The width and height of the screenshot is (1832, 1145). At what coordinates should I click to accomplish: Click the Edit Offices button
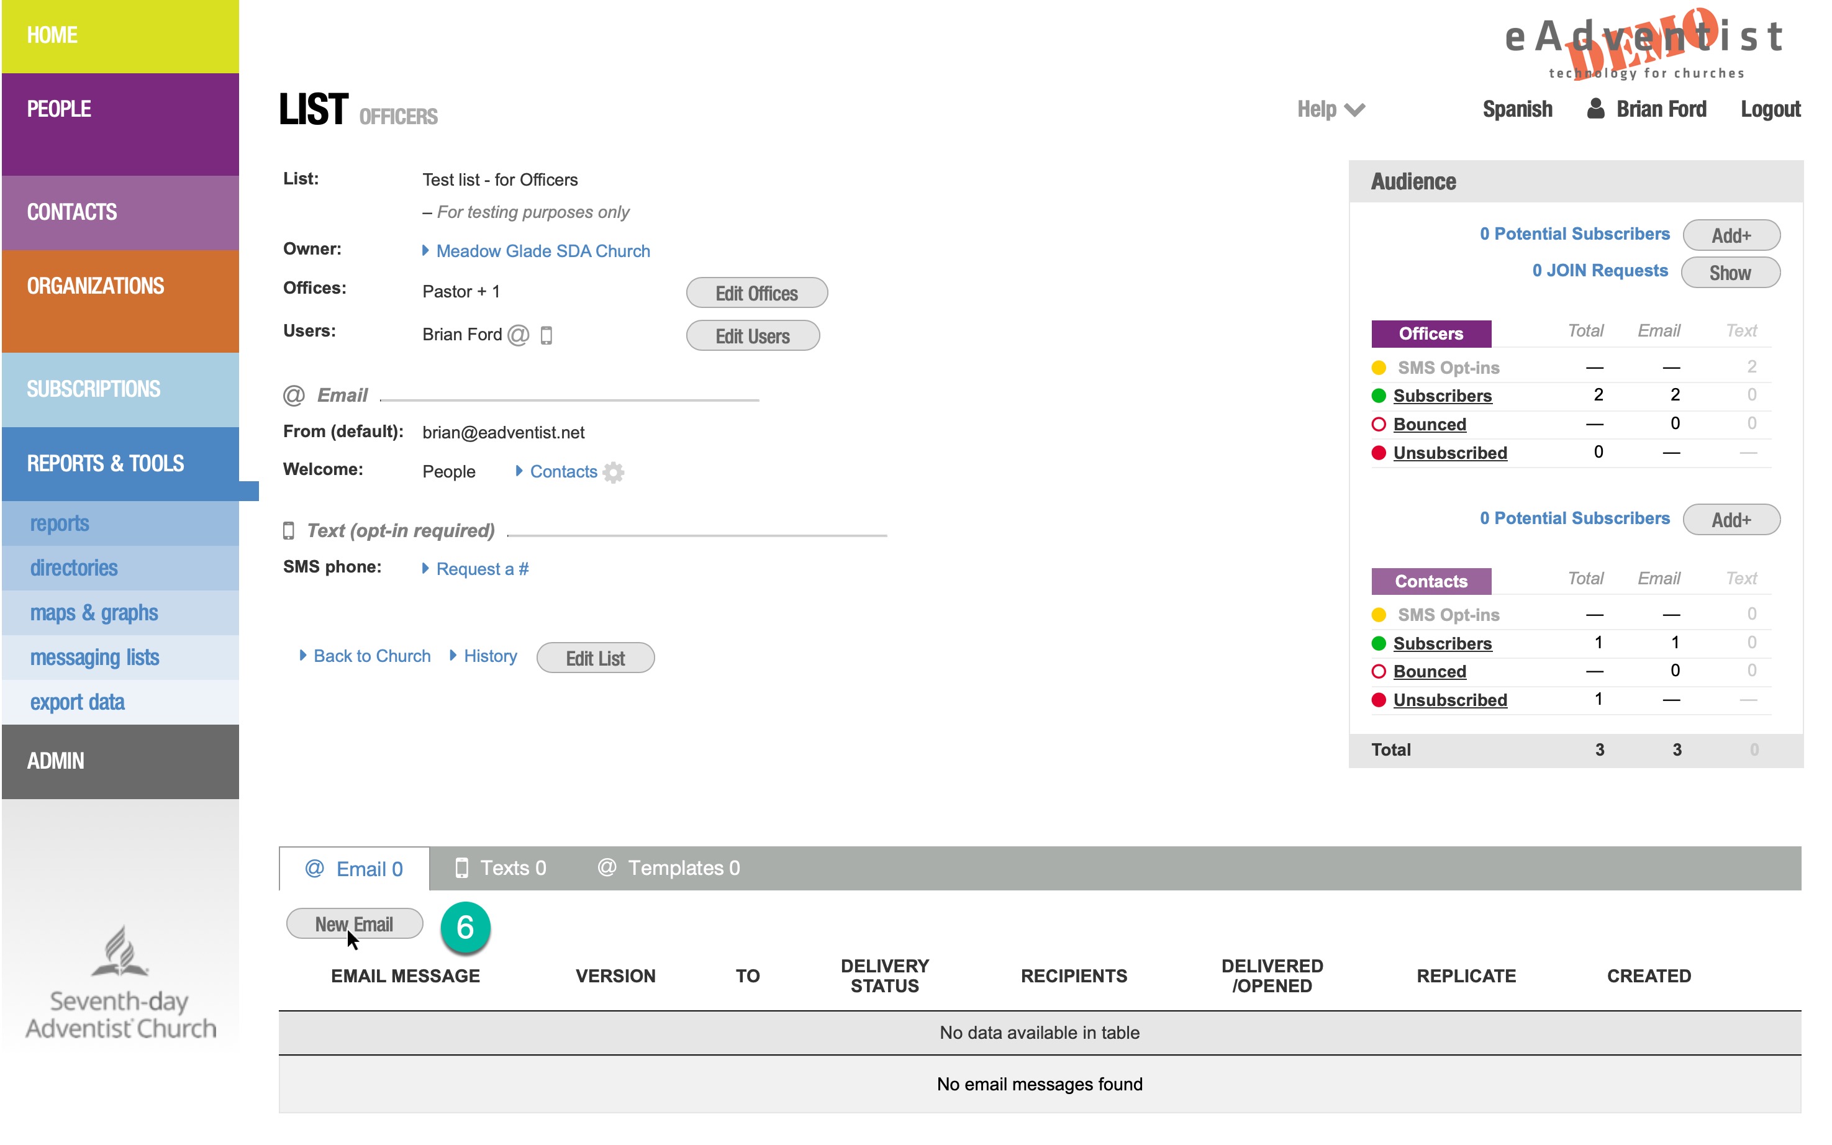(x=756, y=293)
